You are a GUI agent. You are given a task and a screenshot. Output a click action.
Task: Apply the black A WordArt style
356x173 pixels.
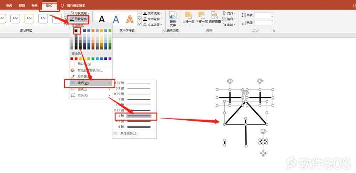coord(102,19)
